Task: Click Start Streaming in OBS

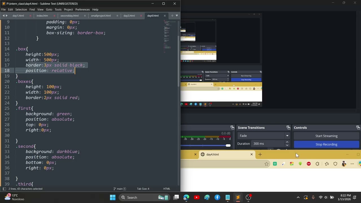Action: click(x=326, y=136)
